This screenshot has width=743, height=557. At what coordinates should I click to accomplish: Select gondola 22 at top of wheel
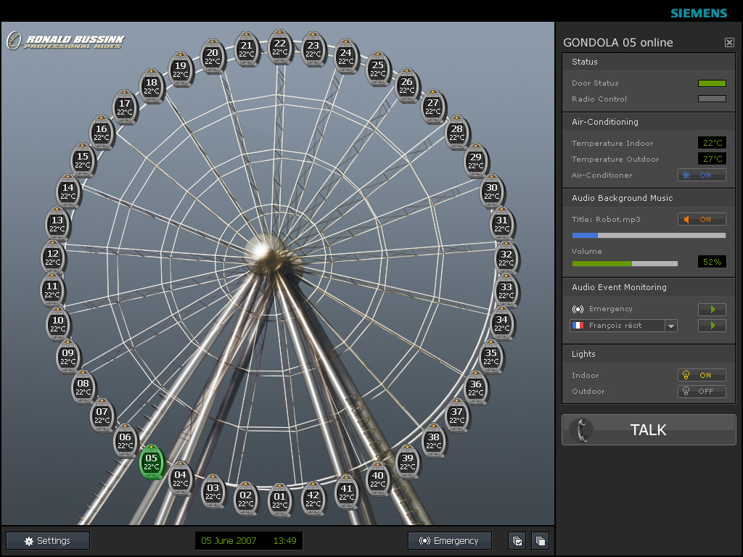tap(280, 47)
